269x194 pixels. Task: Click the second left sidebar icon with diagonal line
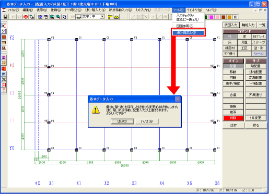pos(4,31)
